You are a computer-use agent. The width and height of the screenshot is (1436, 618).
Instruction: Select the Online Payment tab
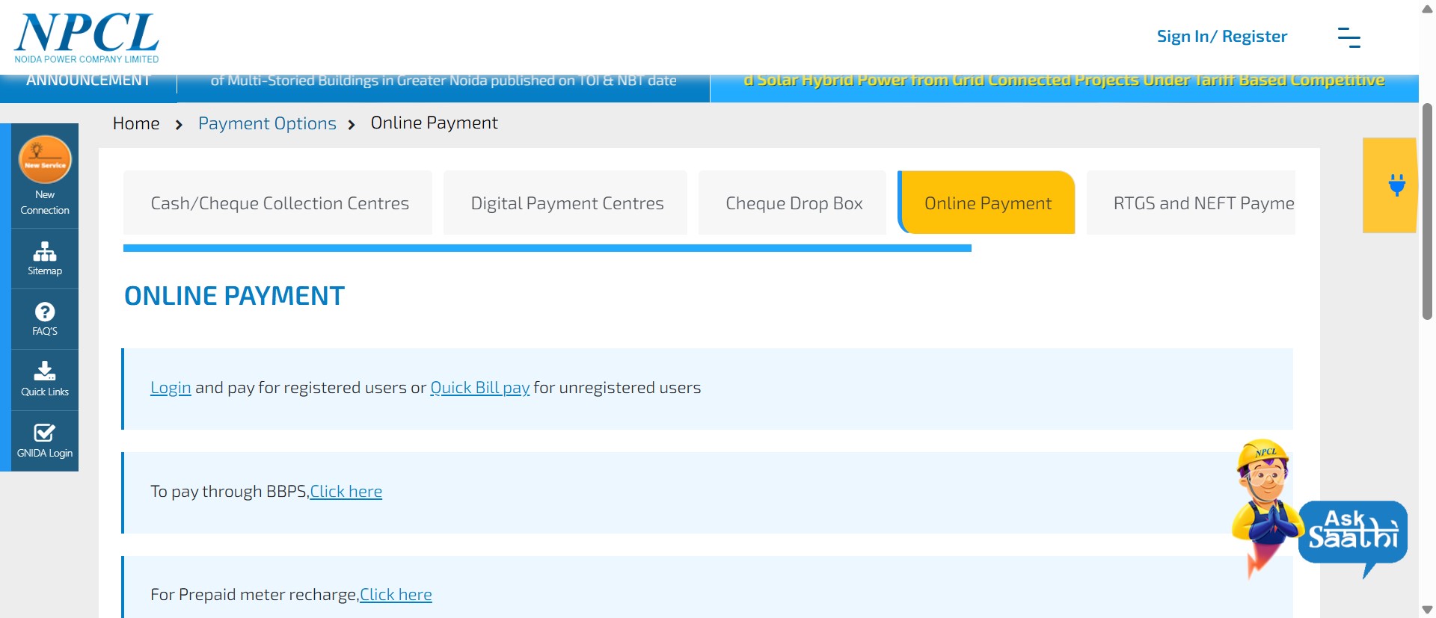coord(987,203)
